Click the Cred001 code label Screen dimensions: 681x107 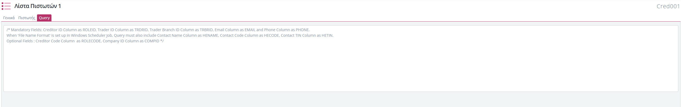[668, 6]
